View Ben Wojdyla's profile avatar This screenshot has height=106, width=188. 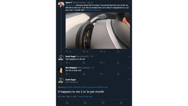(x=61, y=70)
